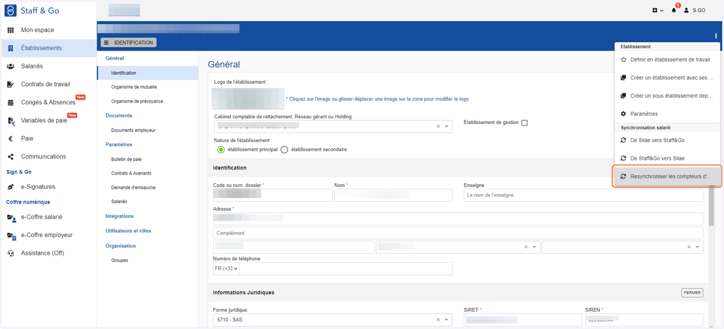Click the S.GO user profile icon

pyautogui.click(x=687, y=10)
